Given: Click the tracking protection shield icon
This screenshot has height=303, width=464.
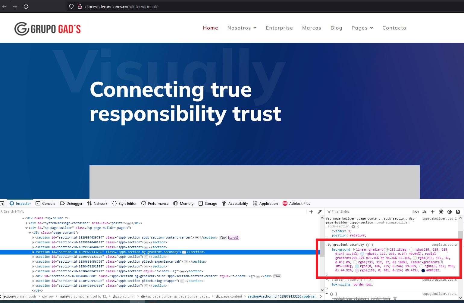Looking at the screenshot, I should coord(71,6).
